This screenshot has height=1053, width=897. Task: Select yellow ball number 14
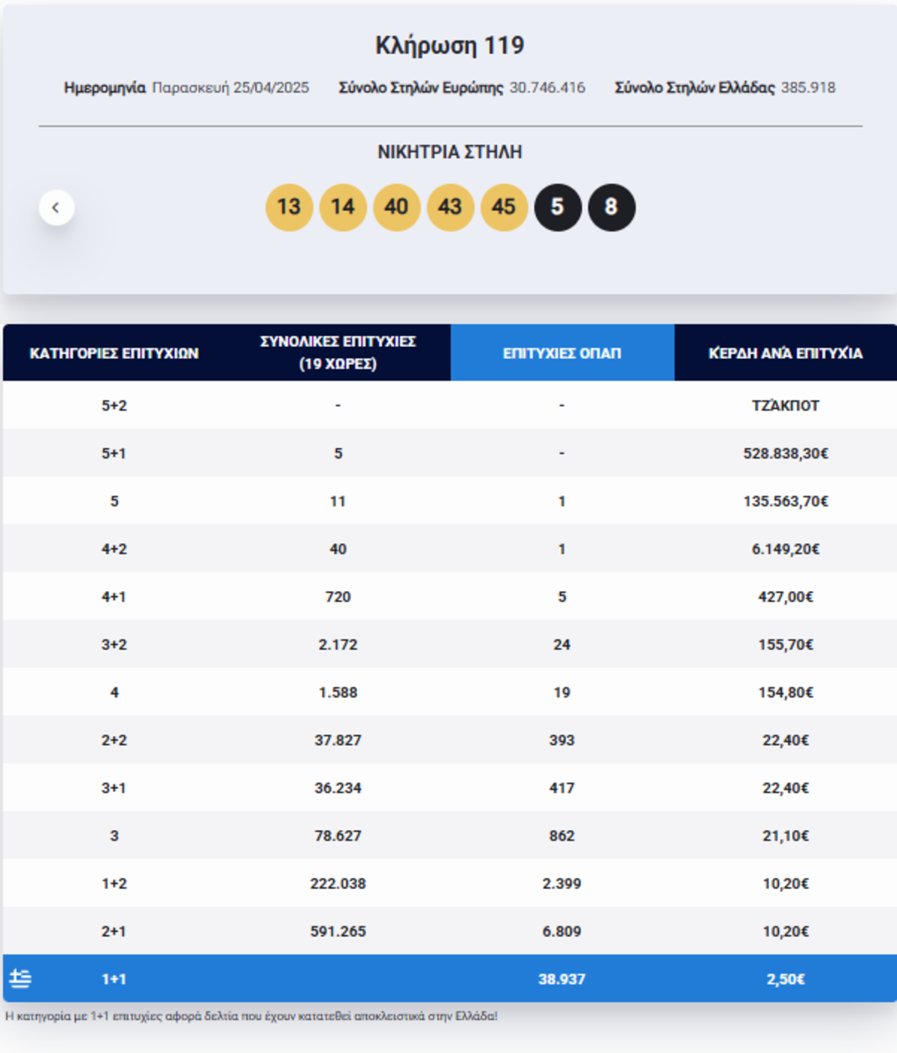343,207
